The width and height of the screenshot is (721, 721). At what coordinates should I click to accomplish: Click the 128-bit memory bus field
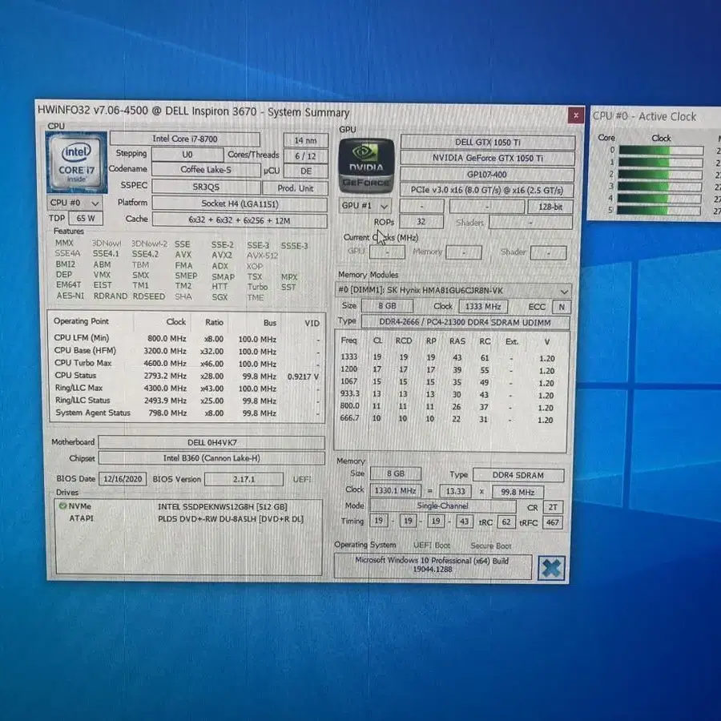[x=550, y=207]
